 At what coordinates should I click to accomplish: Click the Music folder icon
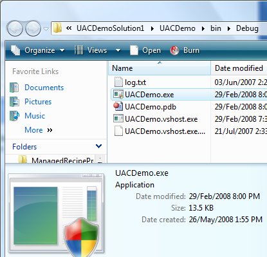[x=14, y=116]
